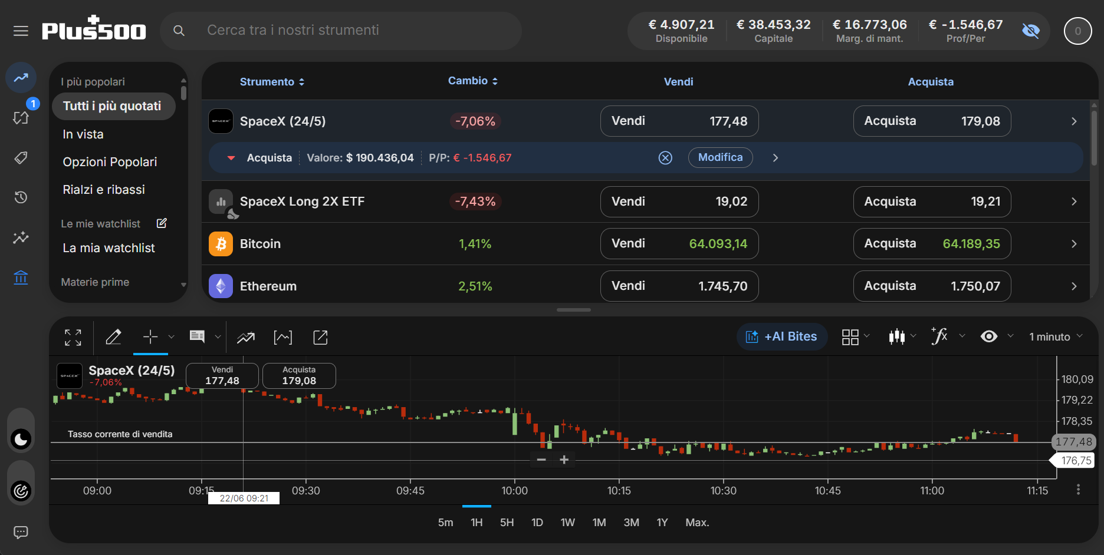Image resolution: width=1104 pixels, height=555 pixels.
Task: Sort table by Cambio column
Action: click(473, 81)
